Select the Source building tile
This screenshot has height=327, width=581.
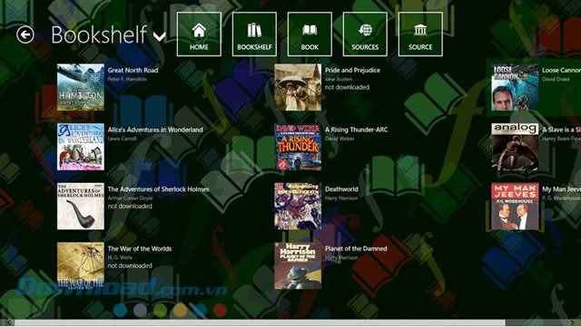(x=420, y=34)
